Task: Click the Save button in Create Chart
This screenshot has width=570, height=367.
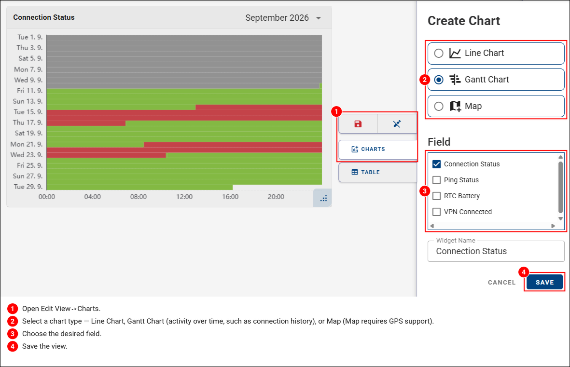Action: pos(544,282)
